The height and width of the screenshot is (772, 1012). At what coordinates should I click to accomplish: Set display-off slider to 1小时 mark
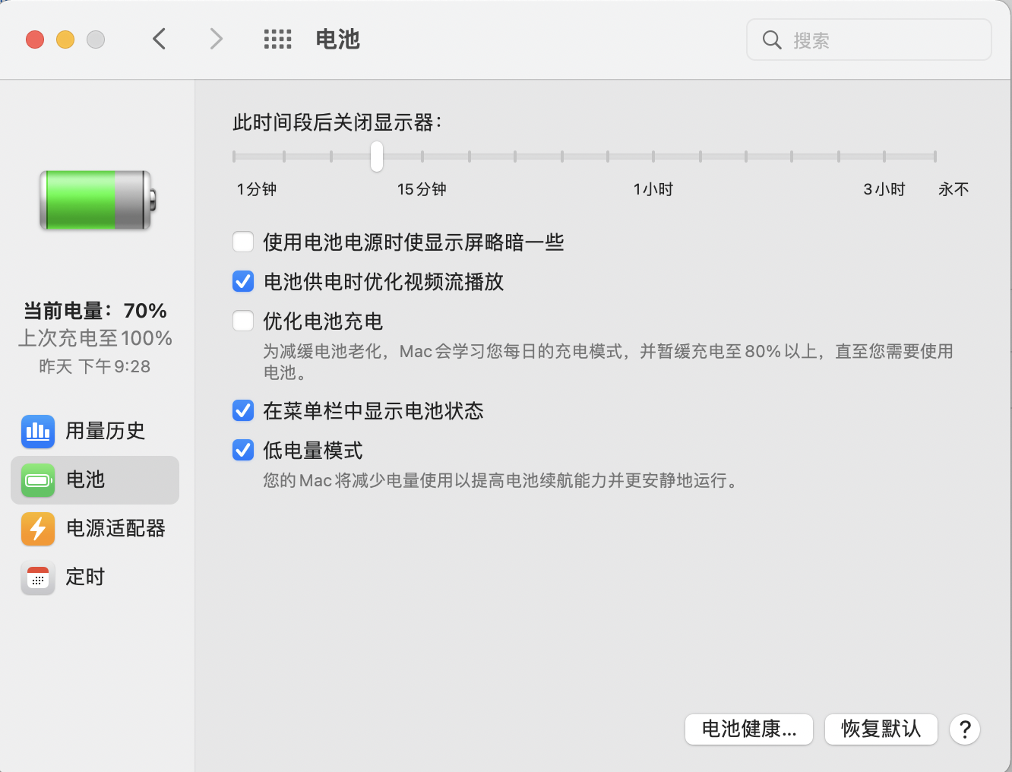click(x=653, y=157)
